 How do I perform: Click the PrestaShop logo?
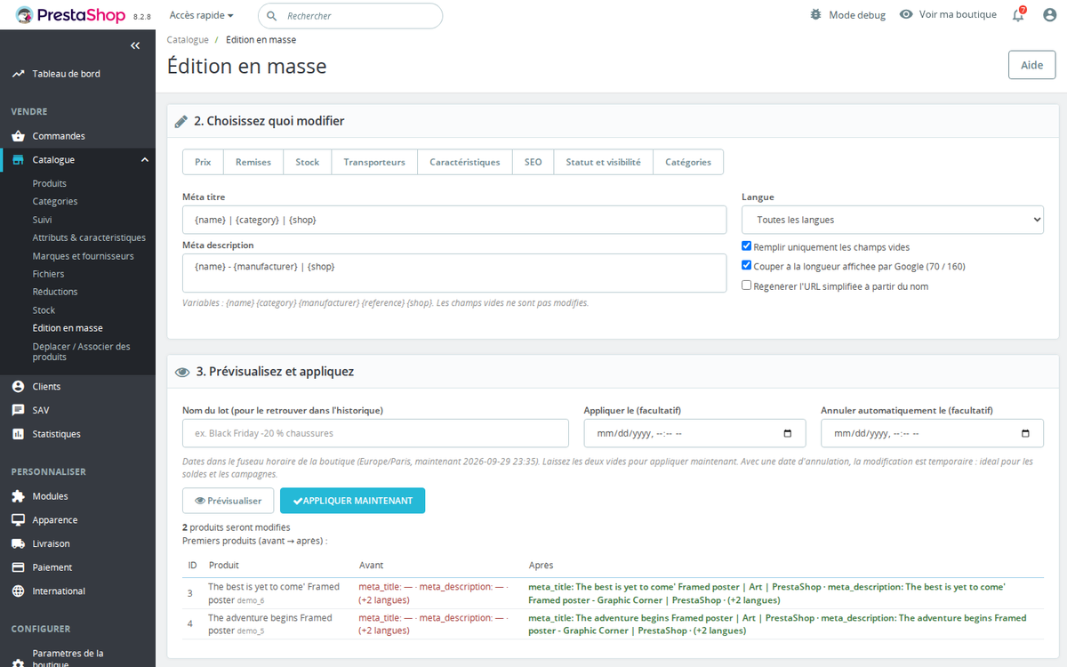70,15
